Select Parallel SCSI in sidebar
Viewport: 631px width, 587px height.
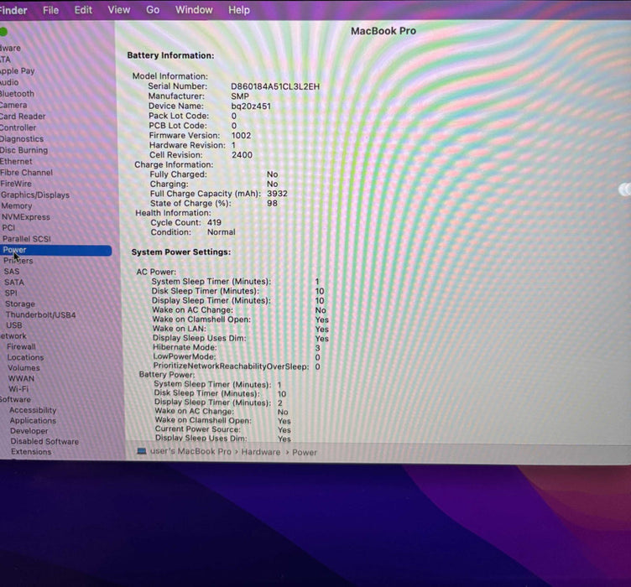click(27, 239)
